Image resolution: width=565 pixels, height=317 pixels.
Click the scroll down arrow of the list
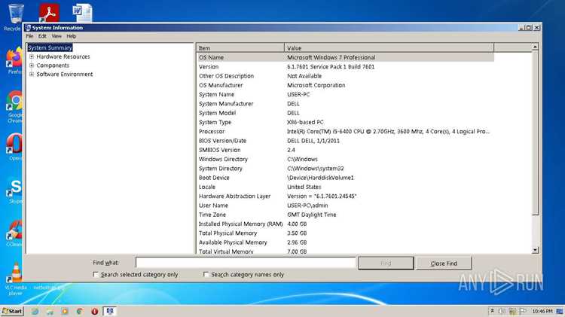click(x=535, y=250)
